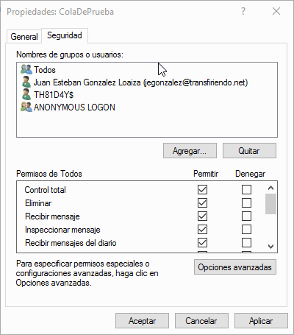This screenshot has width=294, height=335.
Task: Uncheck Permitir for Recibir mensaje
Action: [202, 216]
